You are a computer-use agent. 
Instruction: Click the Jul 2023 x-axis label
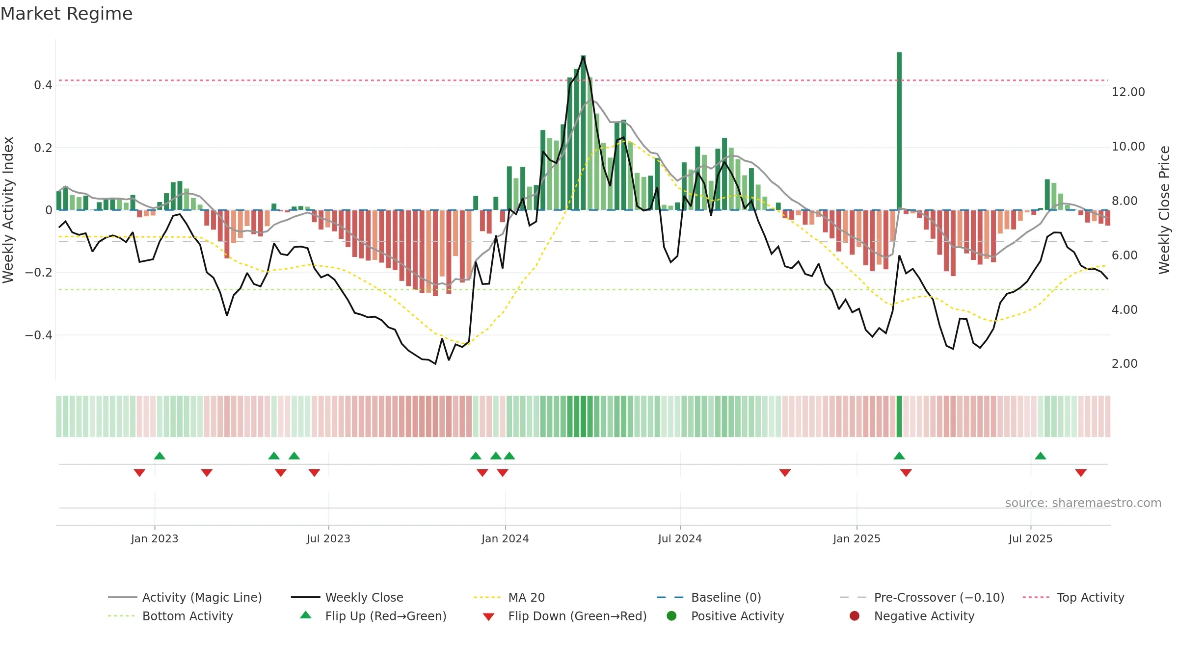(x=328, y=539)
